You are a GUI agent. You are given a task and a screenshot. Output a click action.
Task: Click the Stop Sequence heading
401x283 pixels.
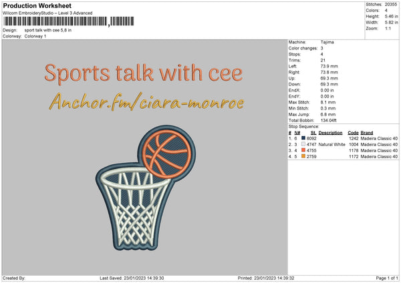(x=304, y=127)
